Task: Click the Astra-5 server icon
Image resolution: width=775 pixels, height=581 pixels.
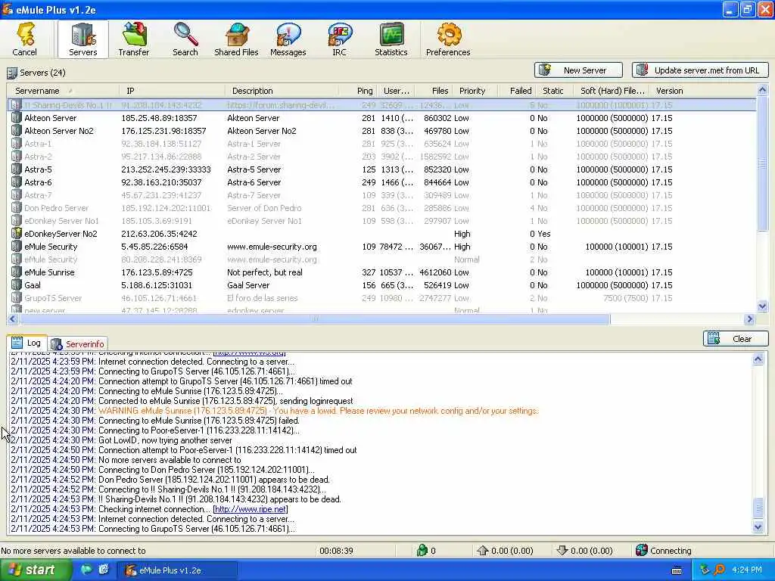Action: (17, 169)
